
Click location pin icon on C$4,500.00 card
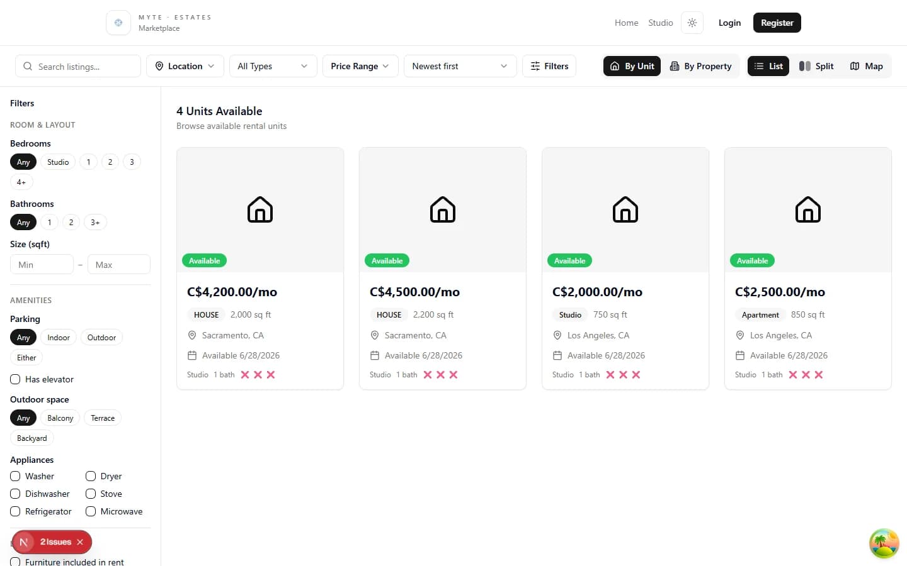click(375, 335)
